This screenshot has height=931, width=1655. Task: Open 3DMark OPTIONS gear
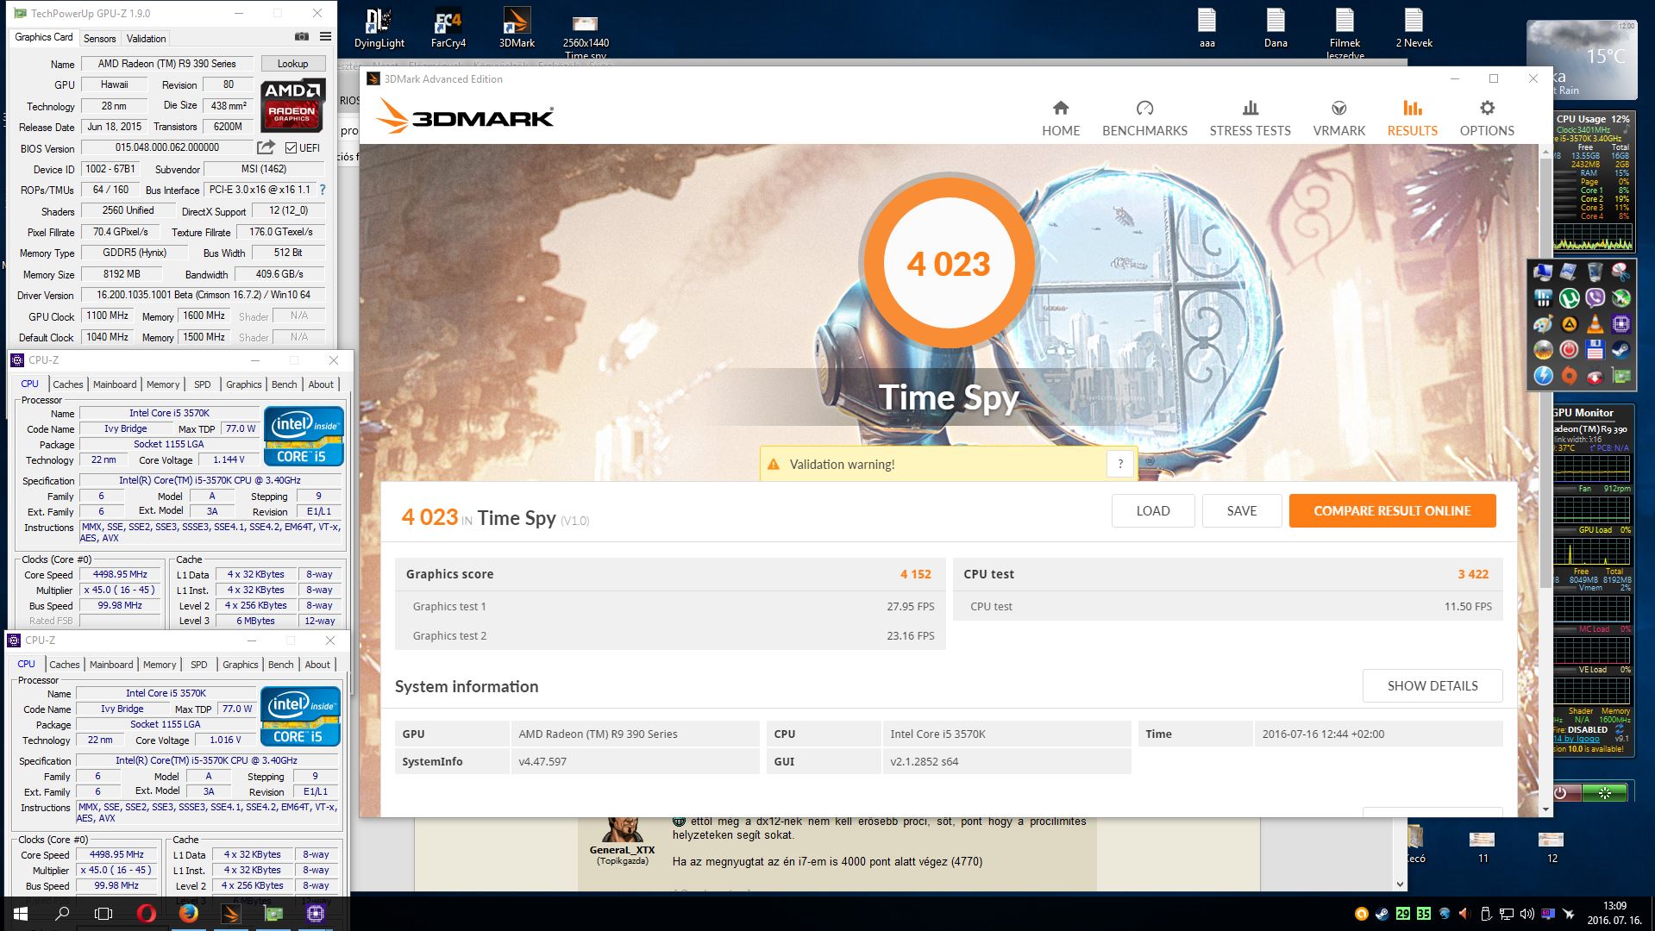tap(1486, 118)
